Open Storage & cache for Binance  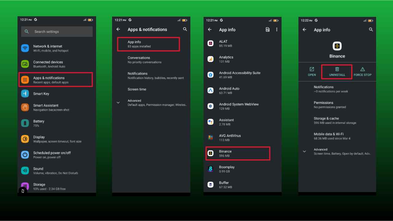coord(337,120)
